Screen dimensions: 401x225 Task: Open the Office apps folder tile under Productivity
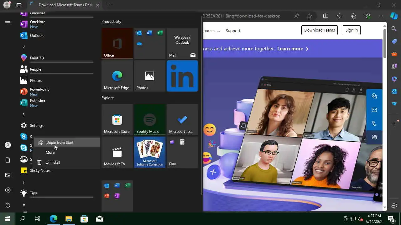pos(150,43)
